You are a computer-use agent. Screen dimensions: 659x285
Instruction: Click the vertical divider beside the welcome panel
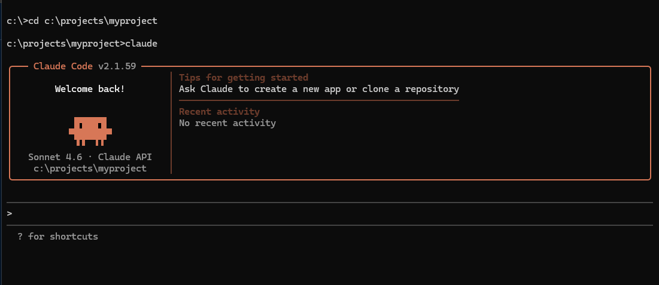[171, 122]
